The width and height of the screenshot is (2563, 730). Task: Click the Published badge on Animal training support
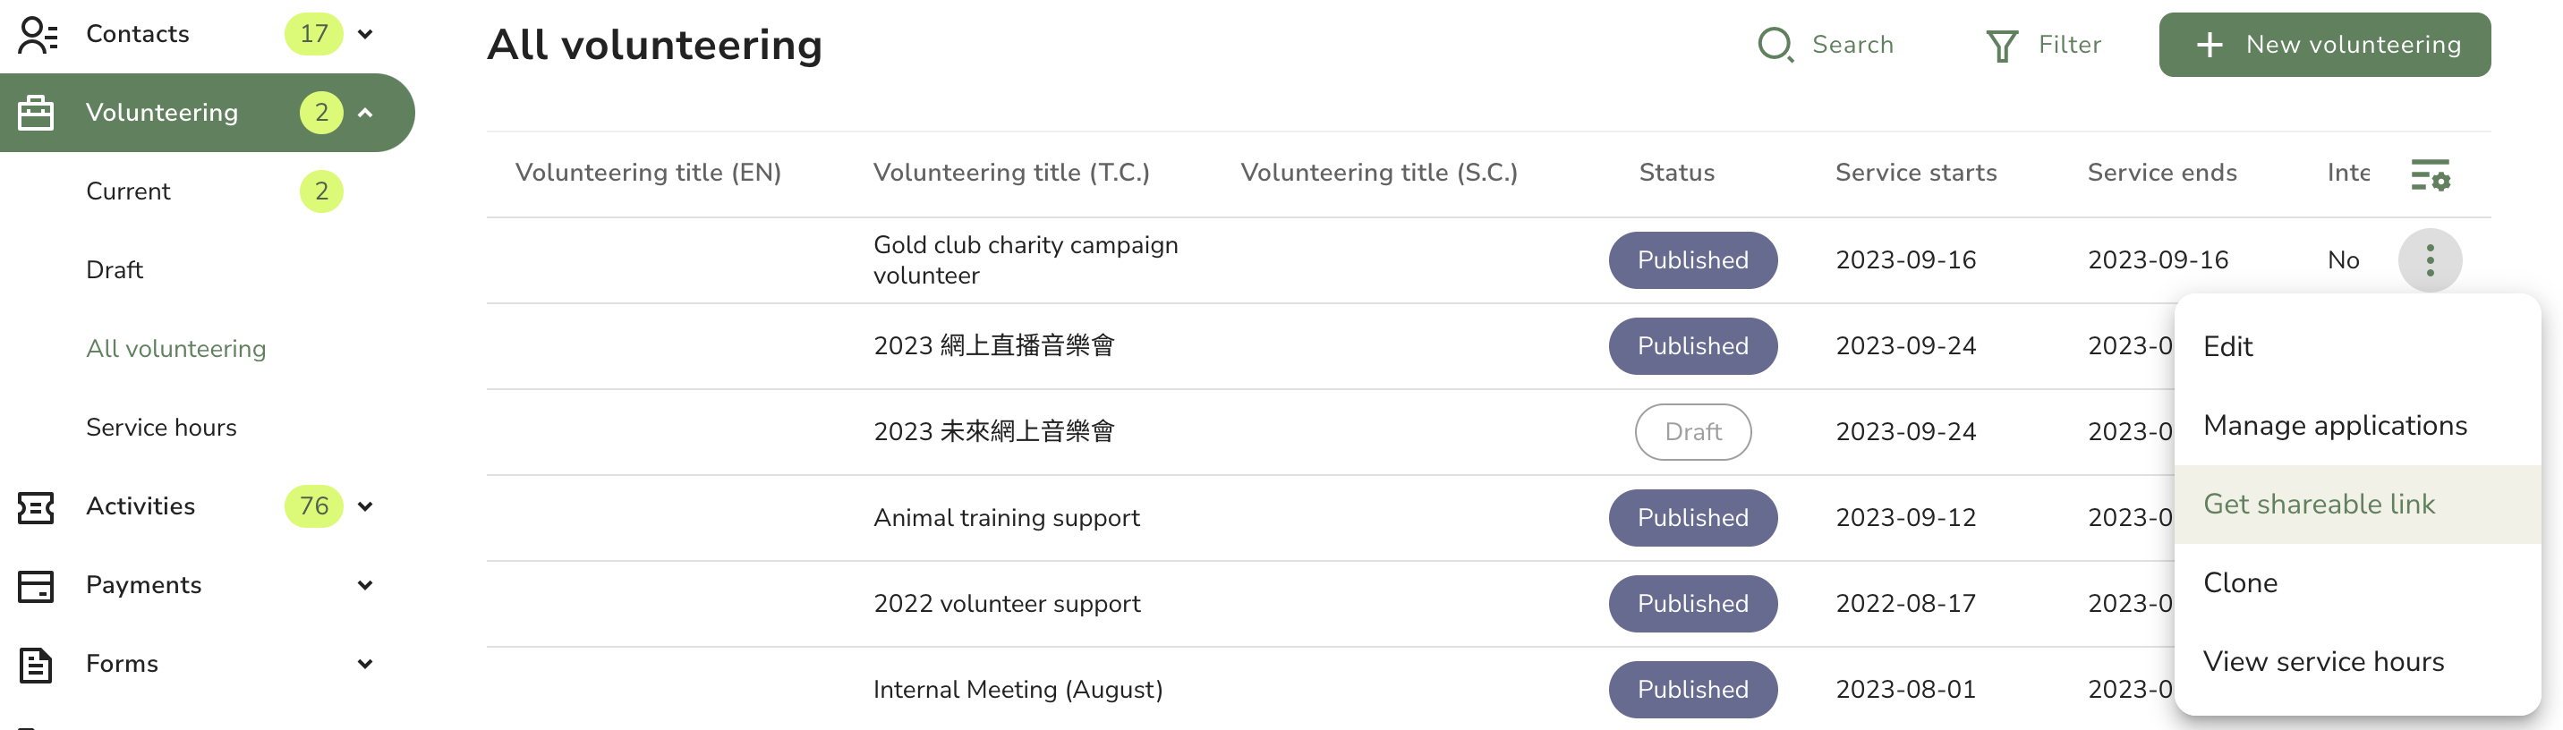(x=1692, y=517)
